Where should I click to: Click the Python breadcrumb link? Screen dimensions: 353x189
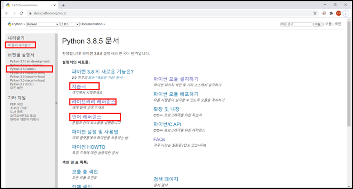[x=17, y=24]
